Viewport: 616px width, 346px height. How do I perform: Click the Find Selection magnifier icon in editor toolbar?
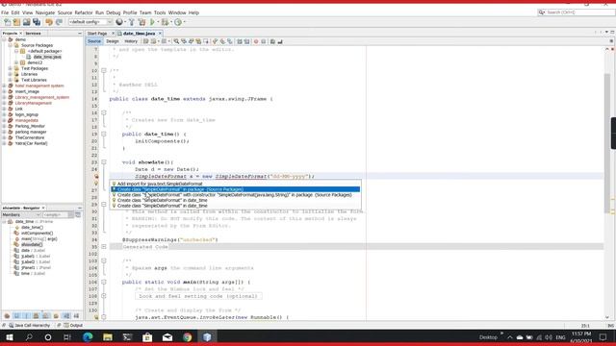[176, 41]
